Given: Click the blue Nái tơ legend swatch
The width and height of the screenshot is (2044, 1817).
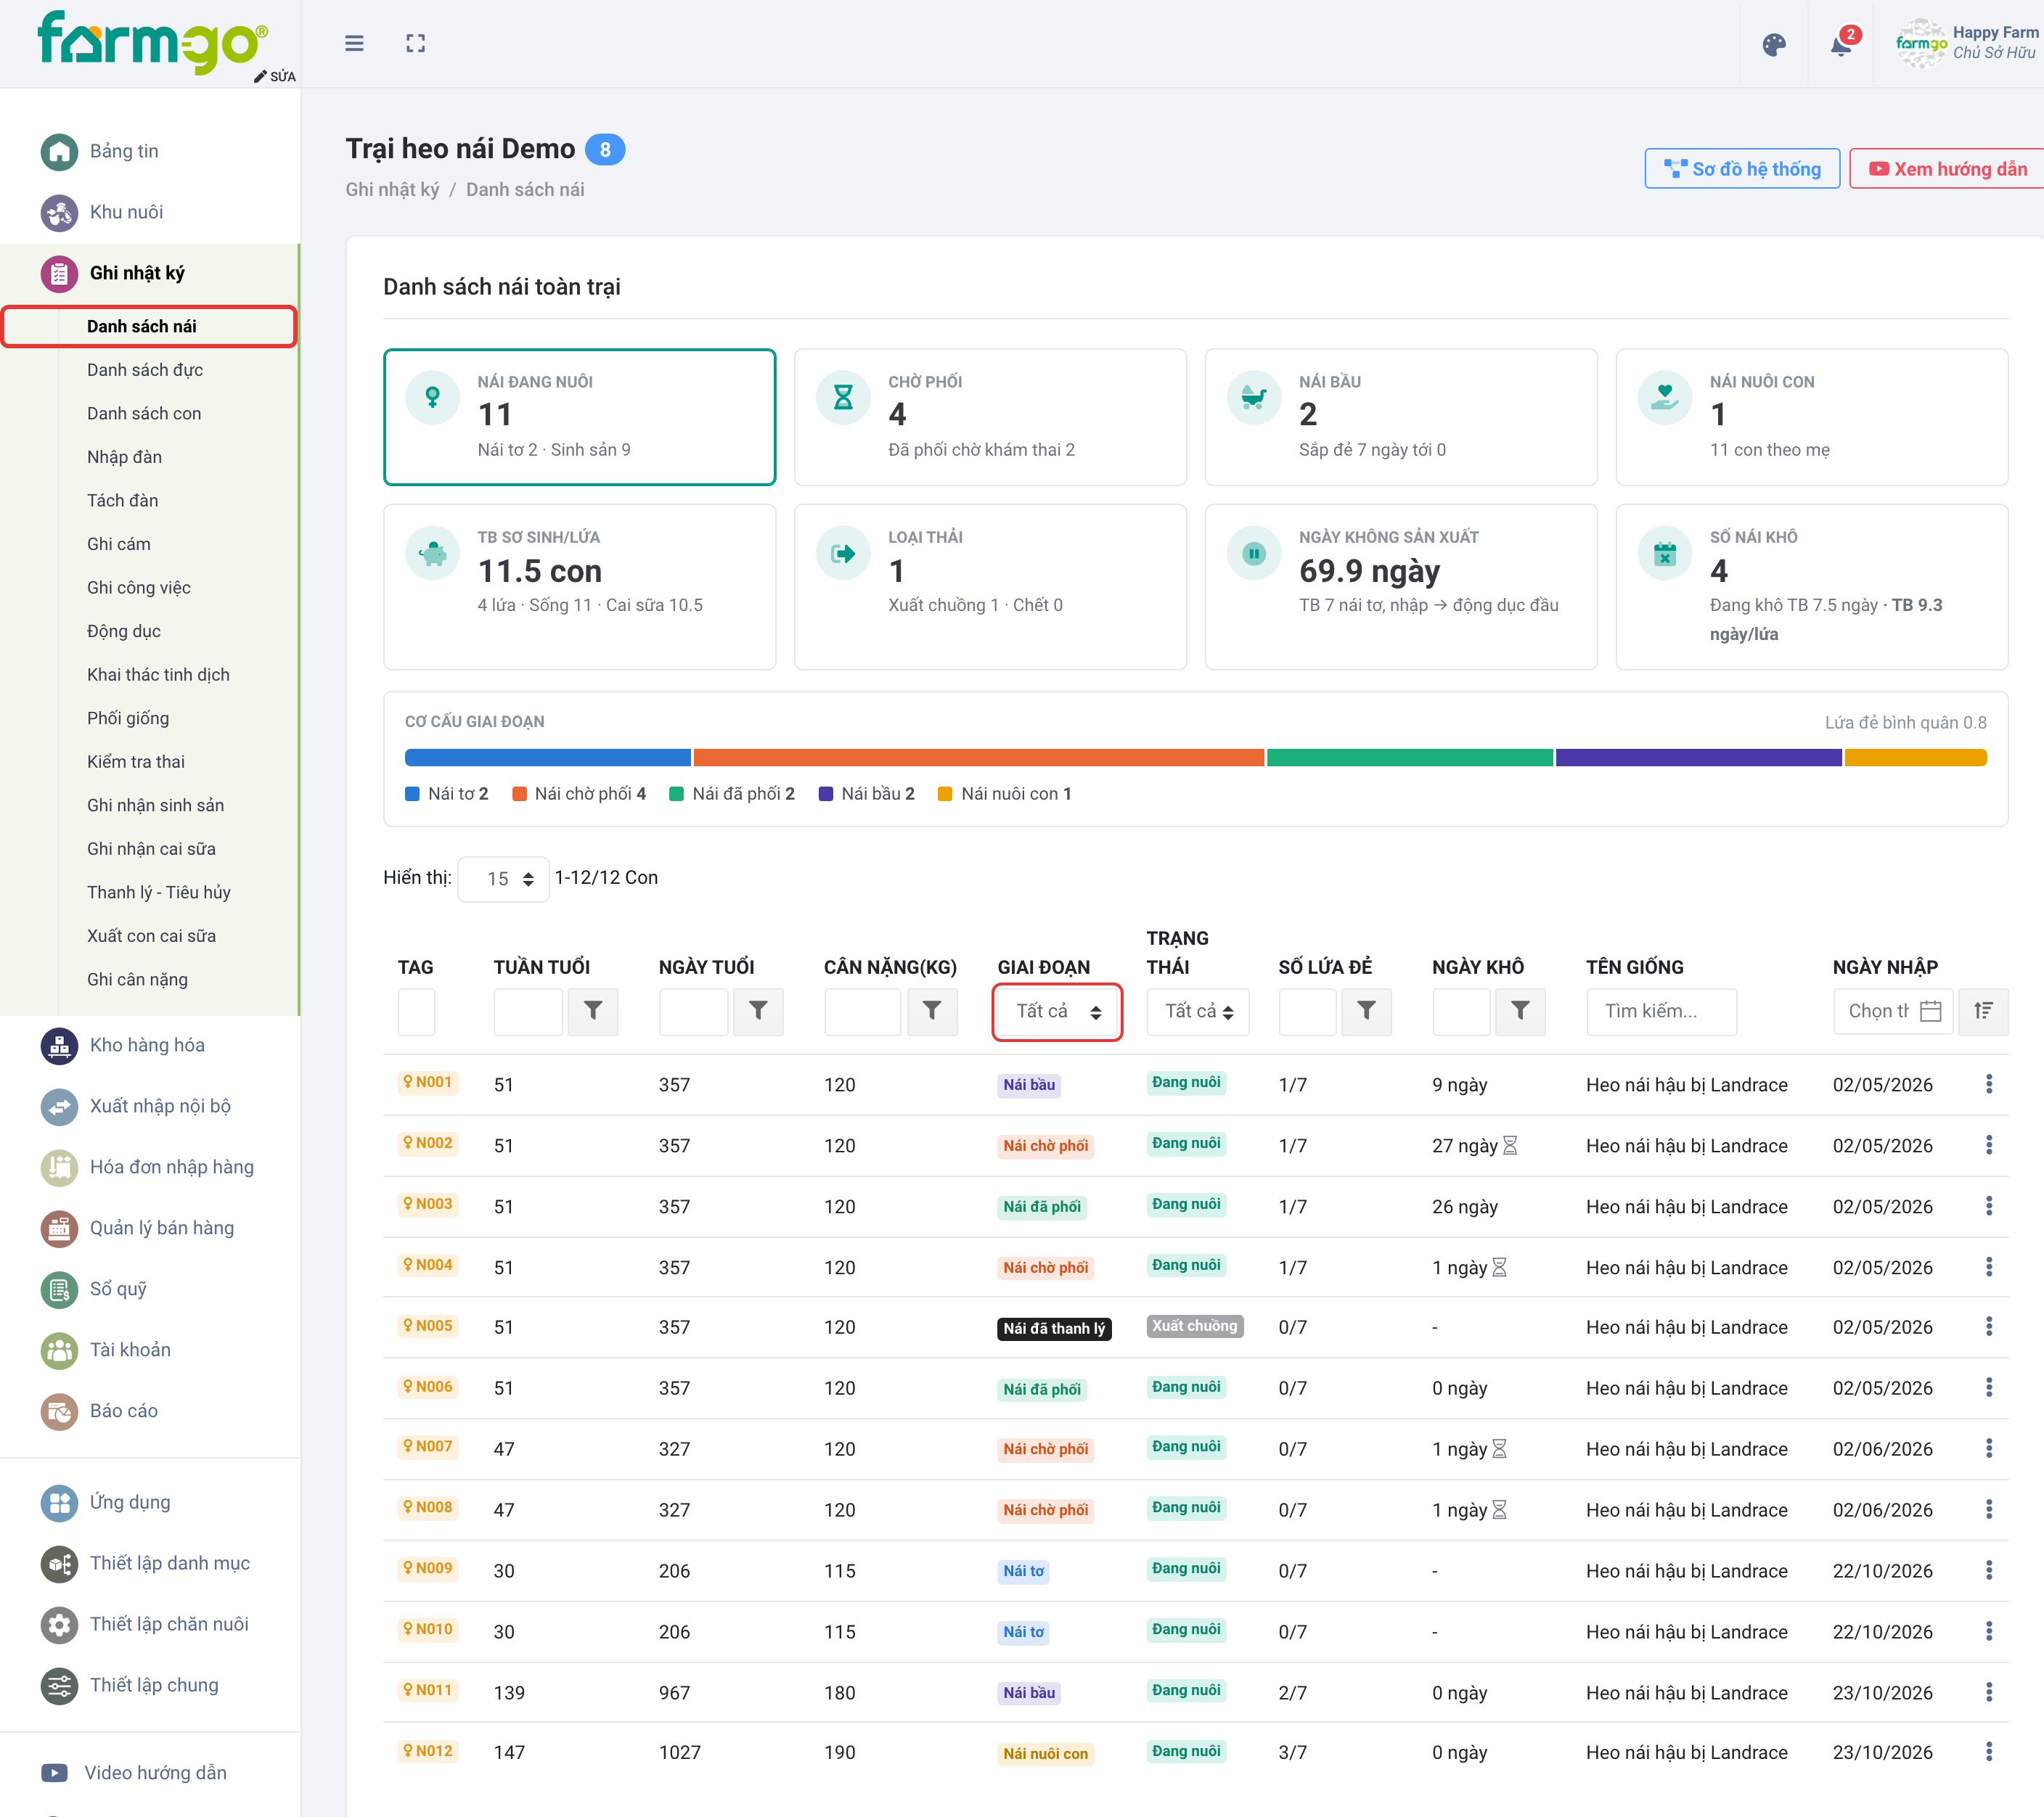Looking at the screenshot, I should tap(412, 794).
